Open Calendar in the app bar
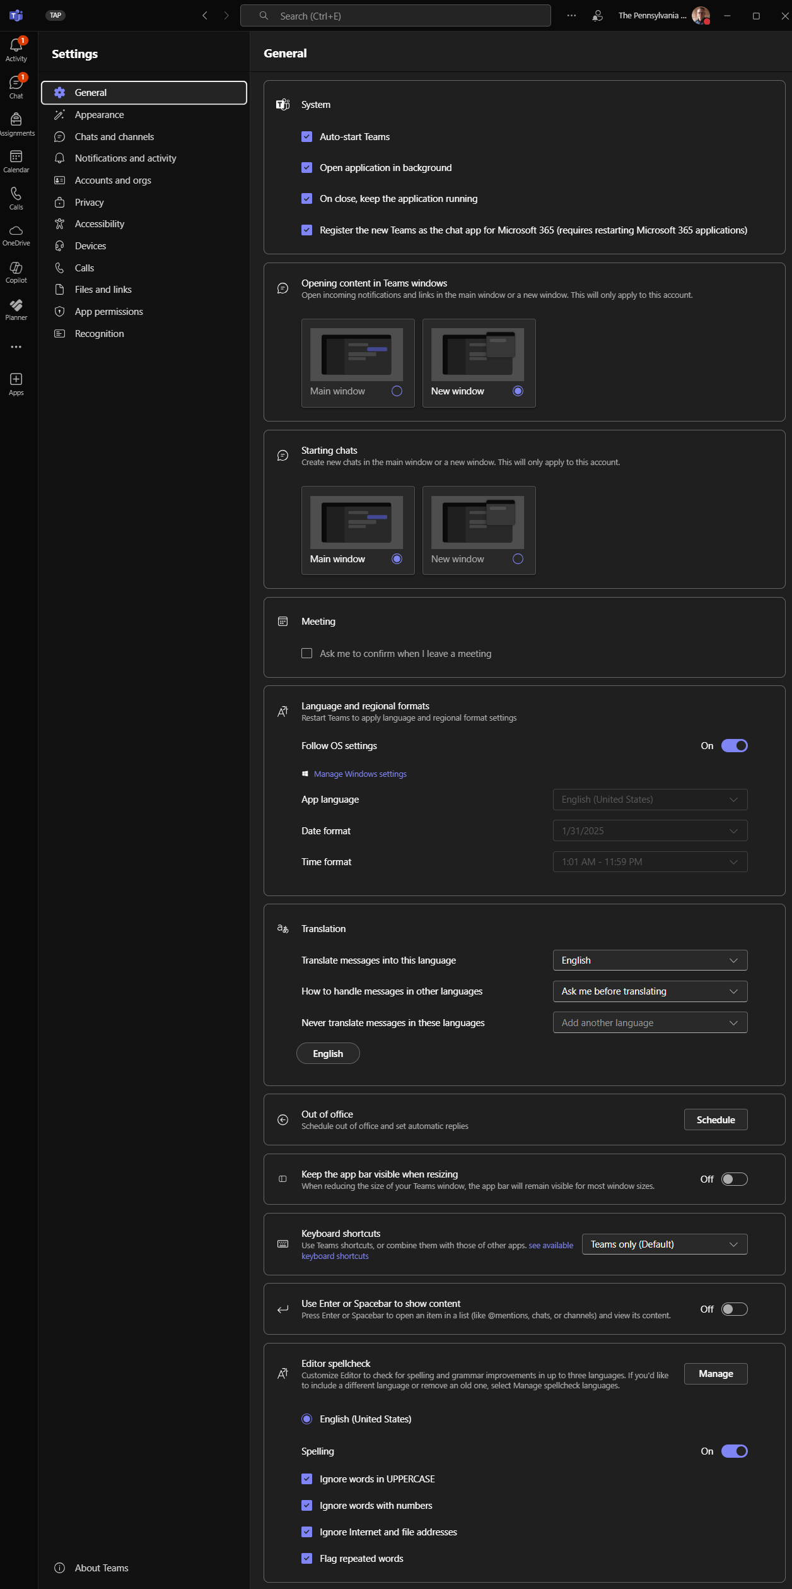This screenshot has height=1589, width=792. (16, 162)
